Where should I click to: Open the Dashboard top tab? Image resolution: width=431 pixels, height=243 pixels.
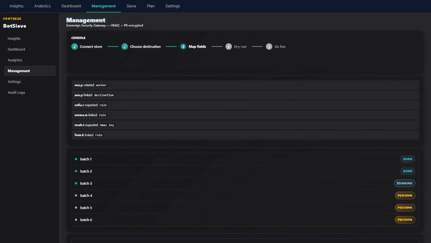pyautogui.click(x=71, y=6)
